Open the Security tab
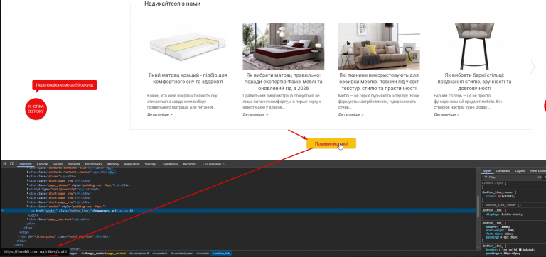Screen dimensions: 546x257 pos(150,164)
